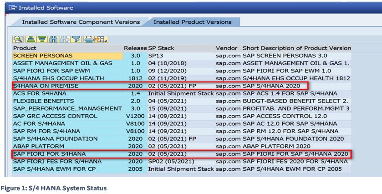Viewport: 382px width, 194px height.
Task: Click the Sort Descending toolbar icon
Action: click(x=41, y=39)
